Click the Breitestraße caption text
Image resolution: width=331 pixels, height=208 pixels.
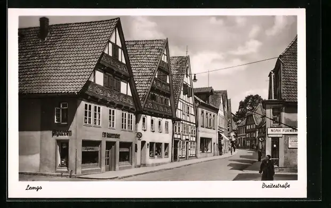pos(276,186)
